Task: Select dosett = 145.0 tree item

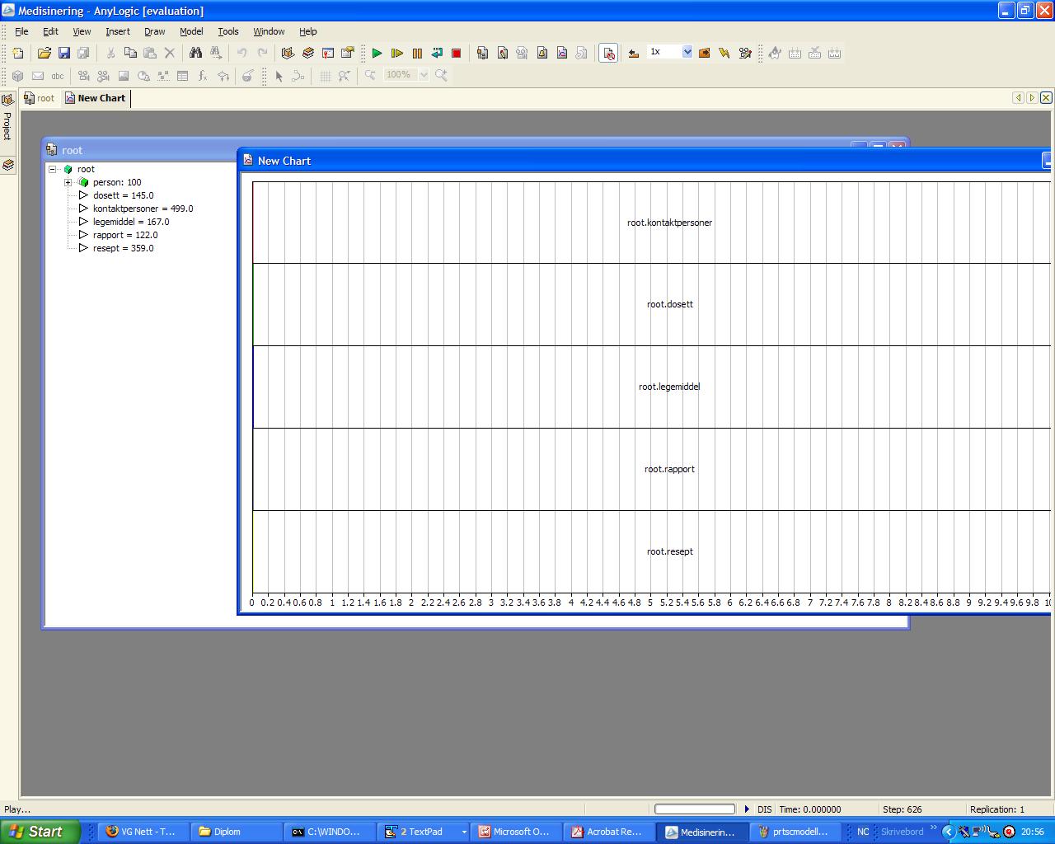Action: point(123,195)
